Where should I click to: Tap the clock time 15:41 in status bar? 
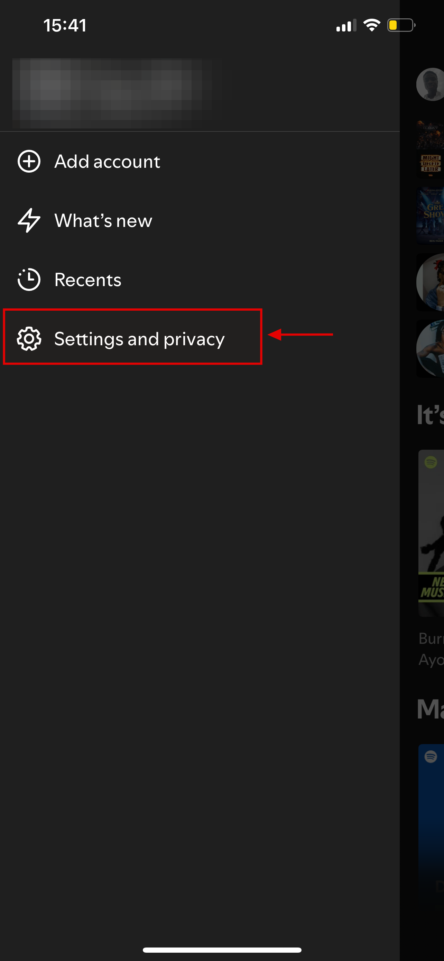[x=65, y=25]
